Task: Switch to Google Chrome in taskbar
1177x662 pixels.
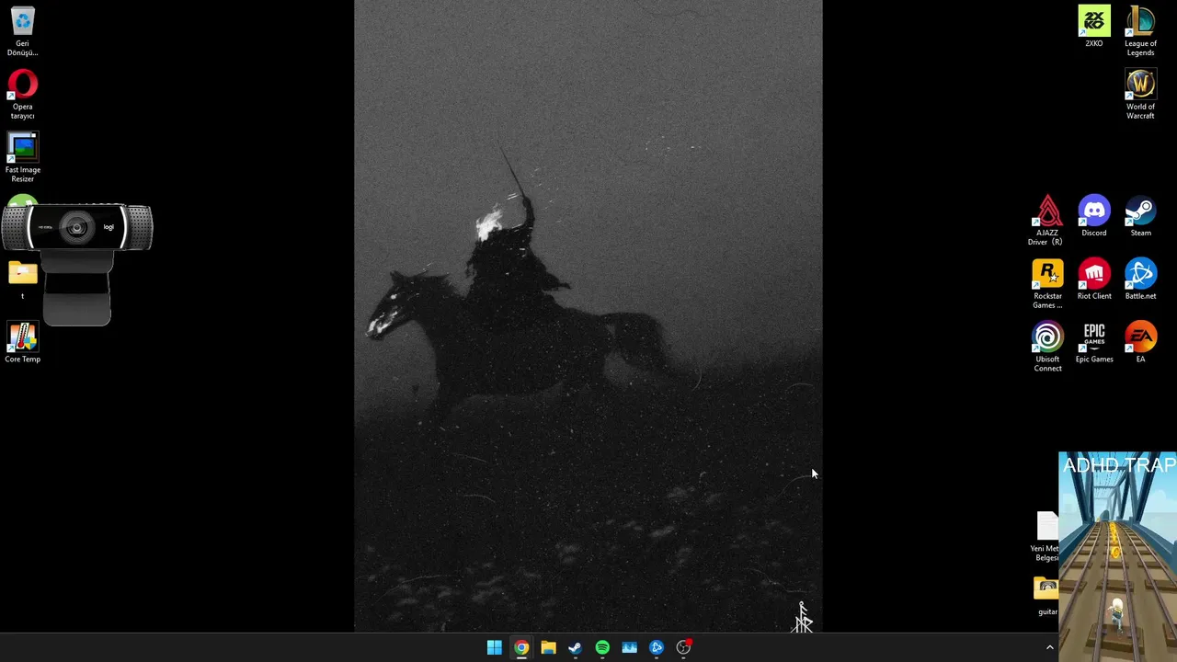Action: coord(521,647)
